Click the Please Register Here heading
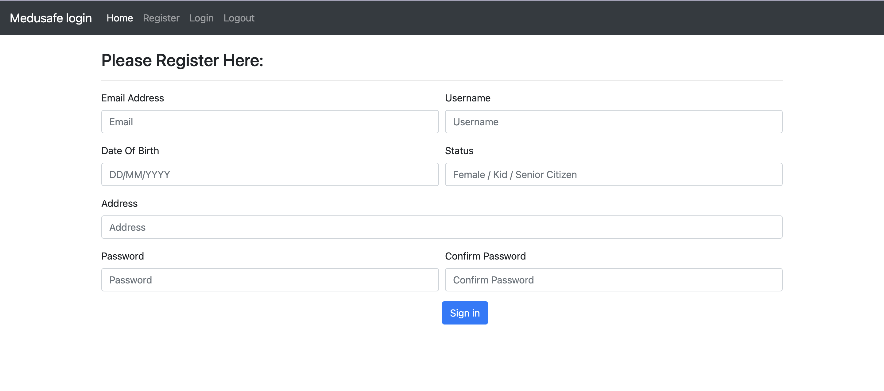The height and width of the screenshot is (391, 884). 182,60
